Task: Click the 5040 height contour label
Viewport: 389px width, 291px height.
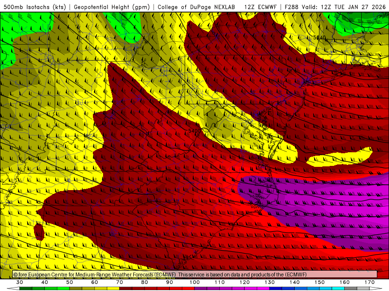Action: coord(319,37)
